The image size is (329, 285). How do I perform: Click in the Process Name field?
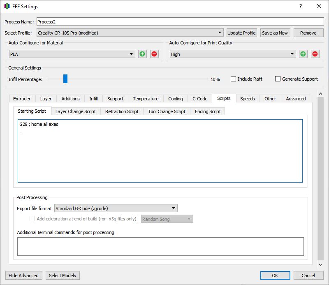(180, 22)
